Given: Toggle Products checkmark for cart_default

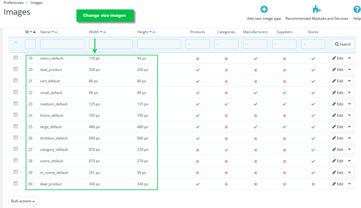Looking at the screenshot, I should 197,81.
